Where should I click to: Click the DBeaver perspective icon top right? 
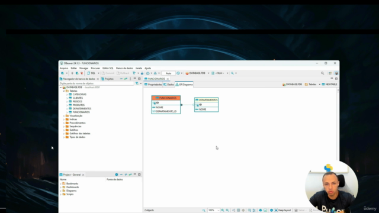[x=336, y=73]
